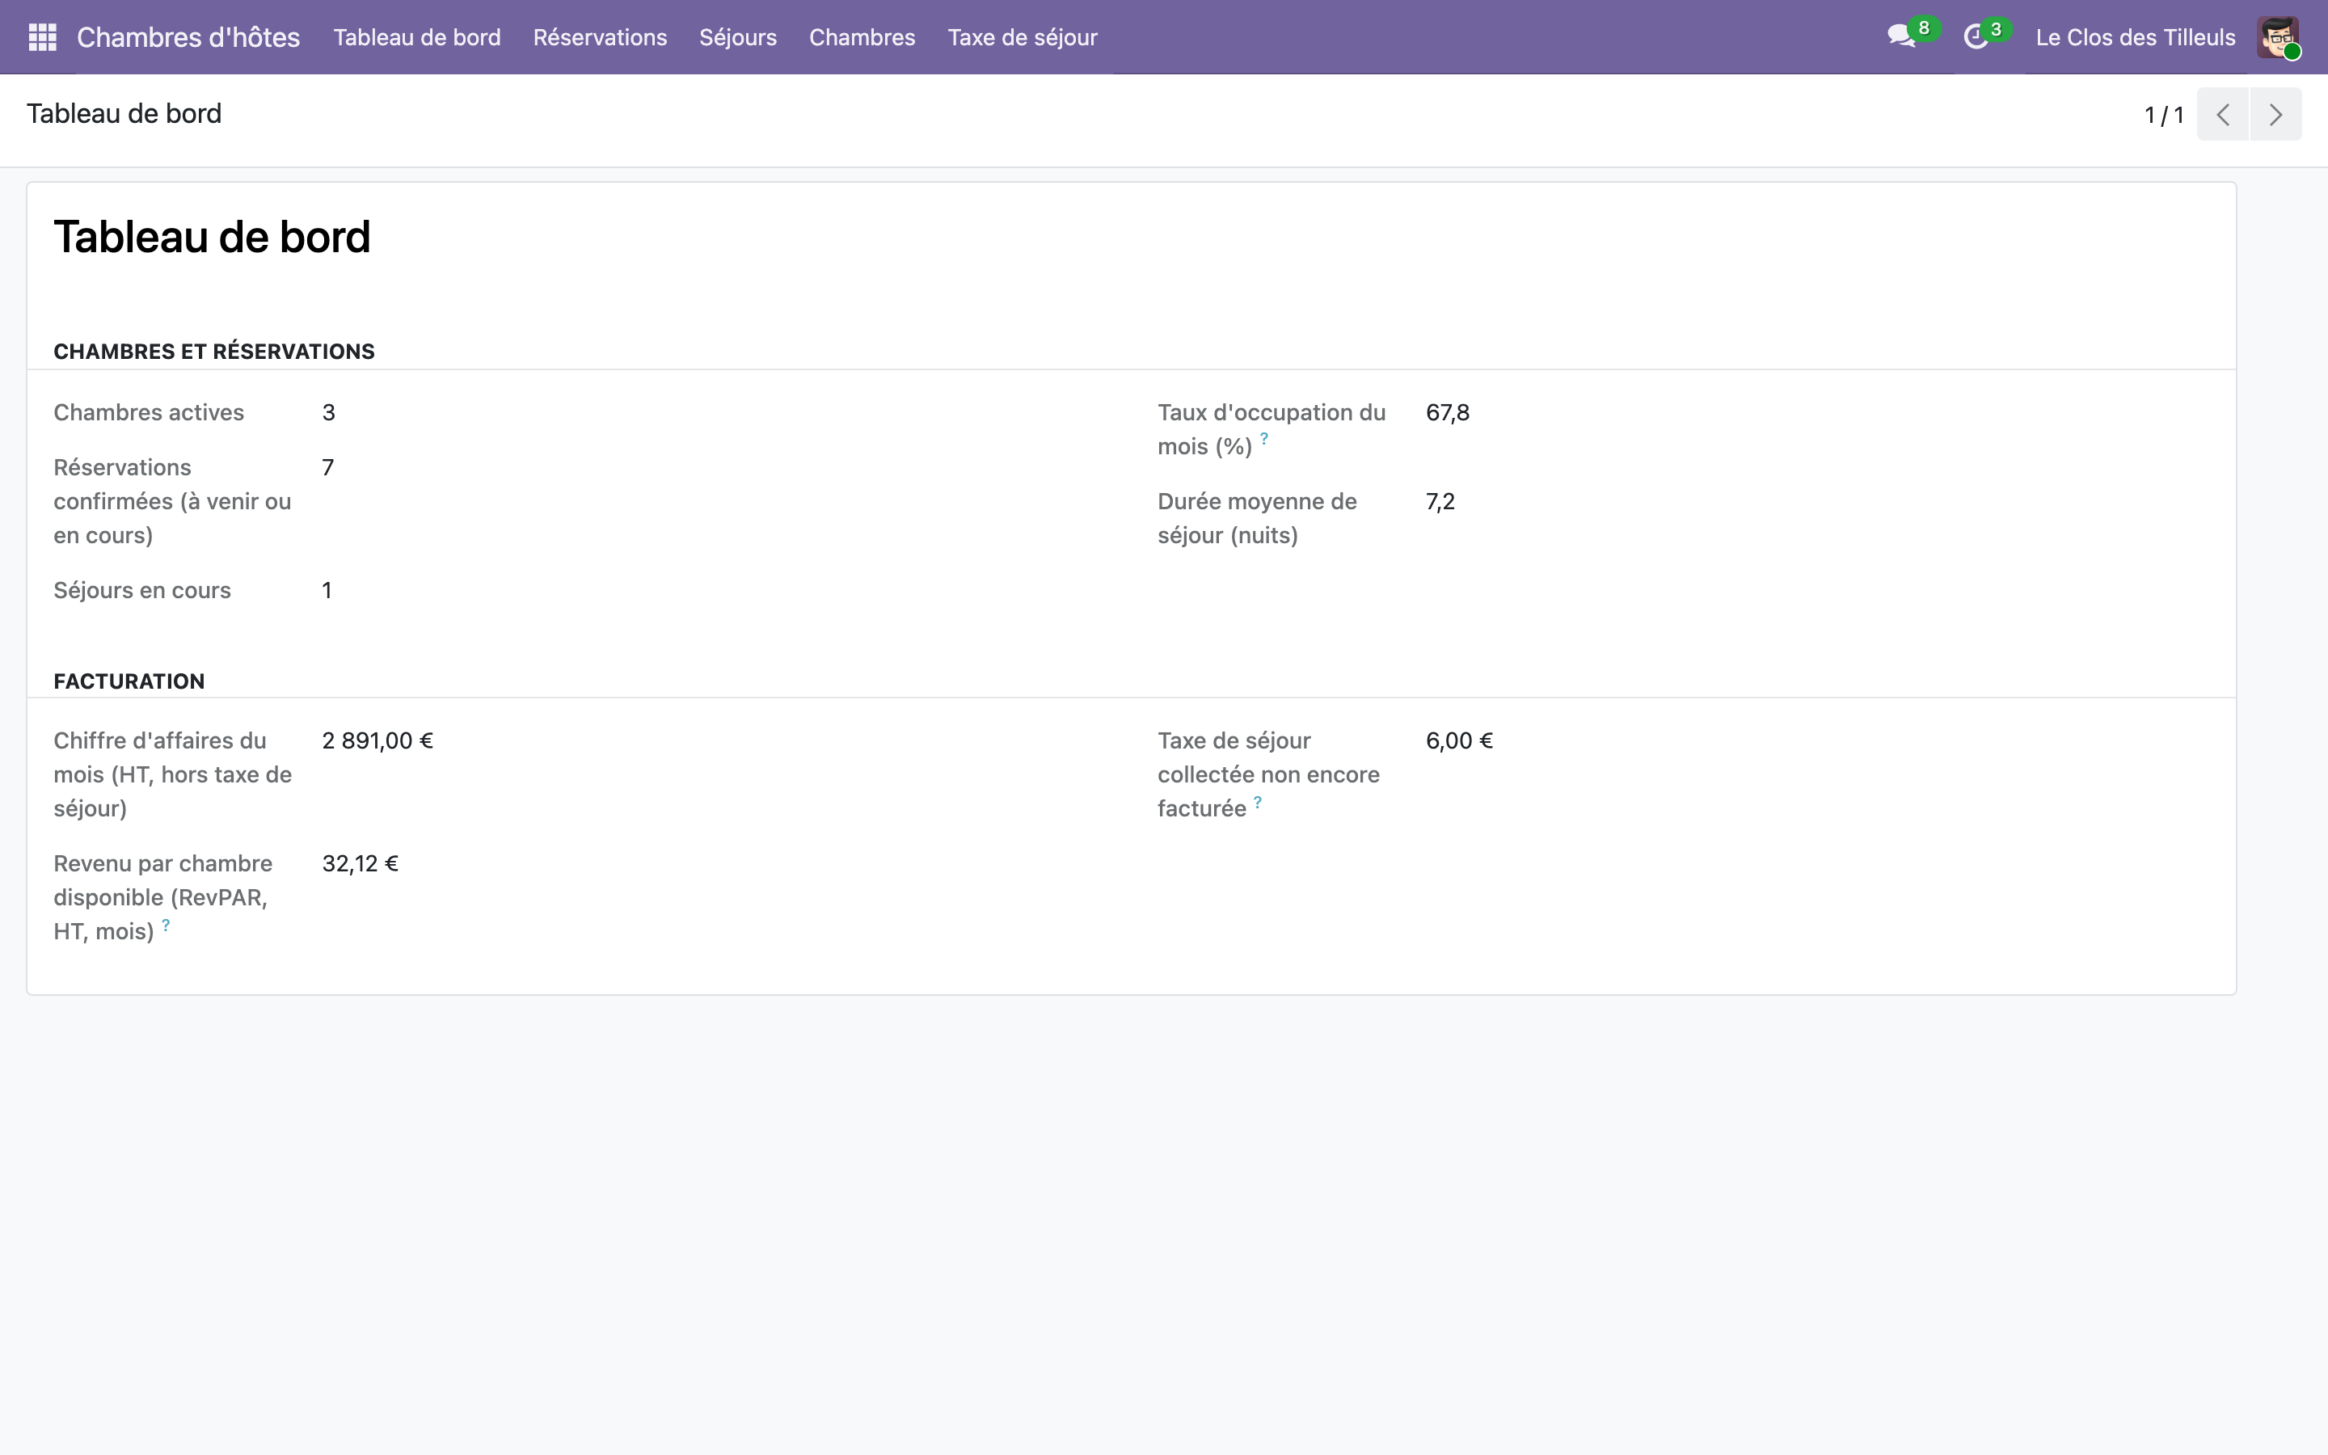
Task: Select the Séjours en cours value 1
Action: pos(327,590)
